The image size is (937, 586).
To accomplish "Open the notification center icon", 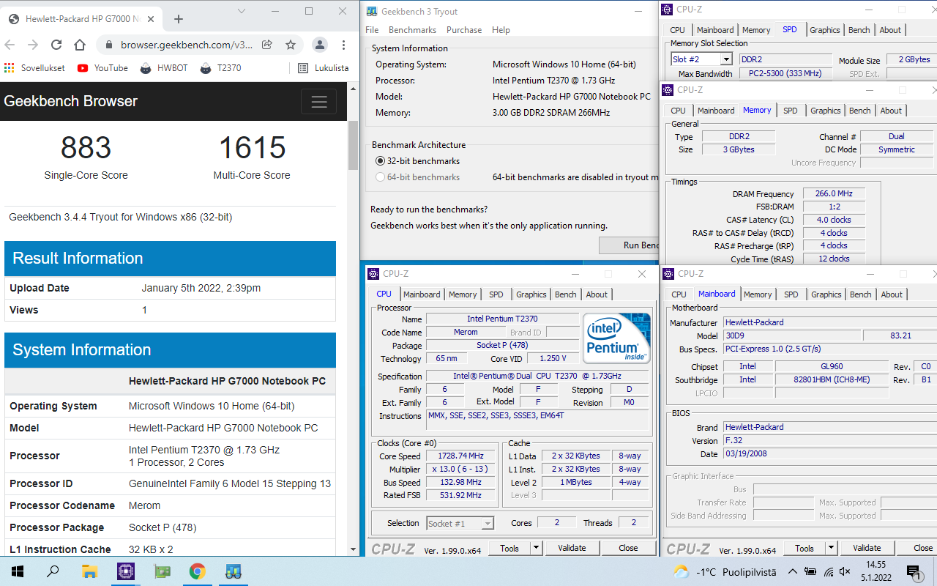I will (914, 571).
